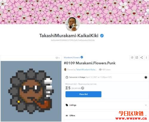149x122 pixels.
Task: Click the pixel flower punk artwork image
Action: (x=31, y=91)
